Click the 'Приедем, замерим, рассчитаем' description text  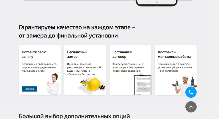(84, 69)
